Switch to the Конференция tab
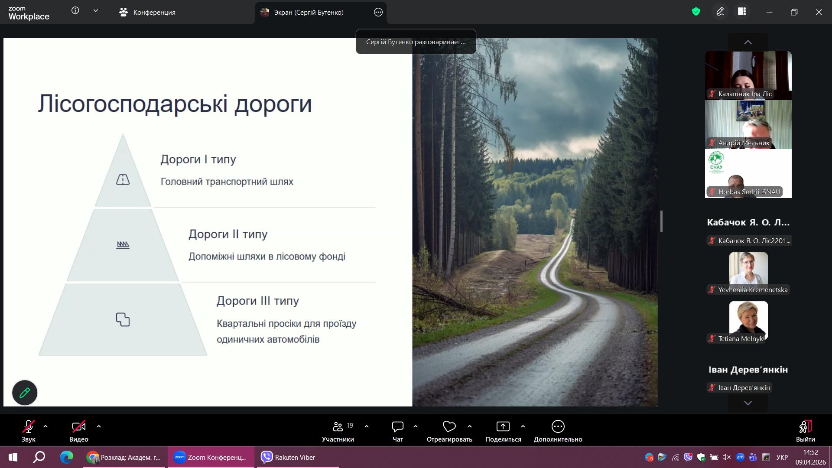832x468 pixels. [x=147, y=13]
